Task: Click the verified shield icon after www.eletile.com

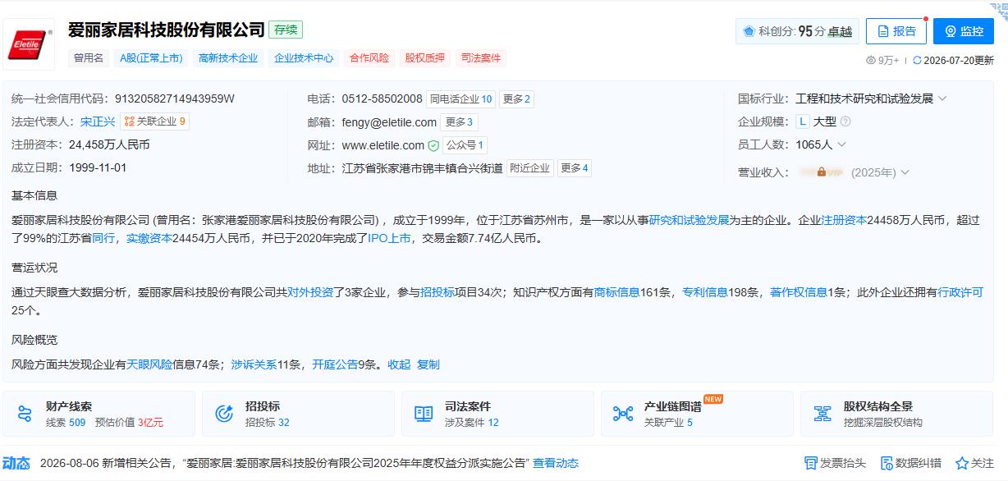Action: 433,145
